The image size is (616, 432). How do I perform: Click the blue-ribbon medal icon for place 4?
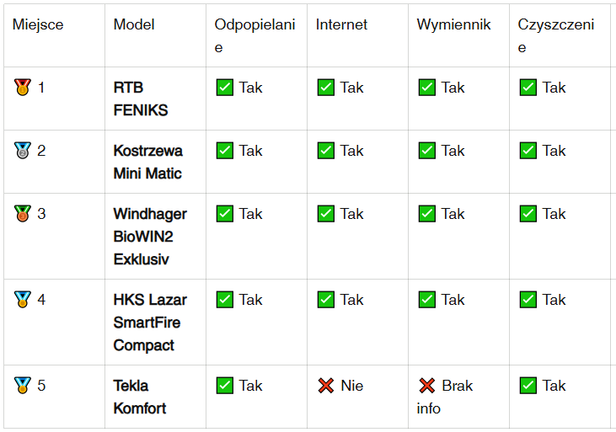[x=23, y=299]
